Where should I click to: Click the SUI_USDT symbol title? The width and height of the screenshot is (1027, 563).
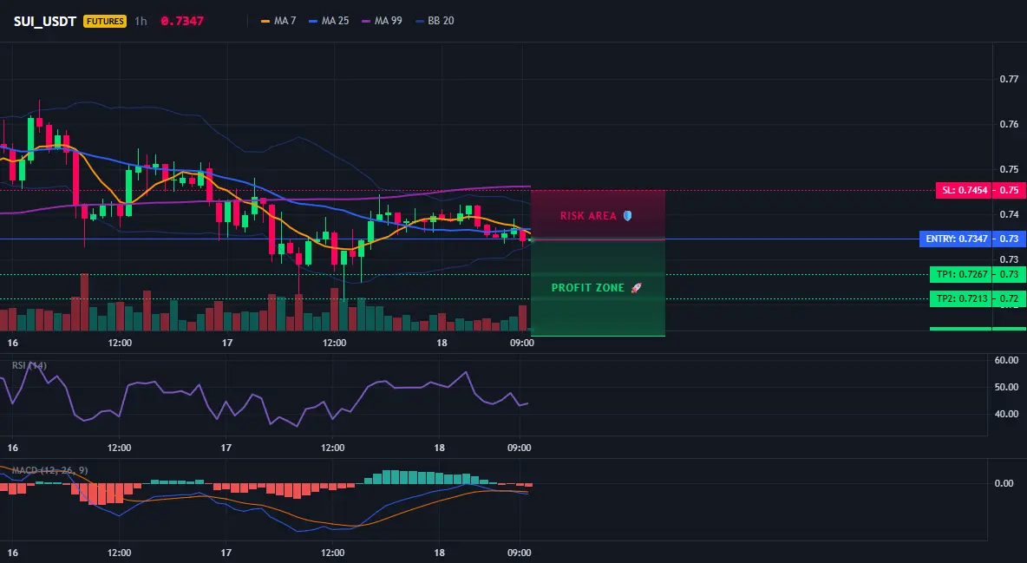(45, 21)
